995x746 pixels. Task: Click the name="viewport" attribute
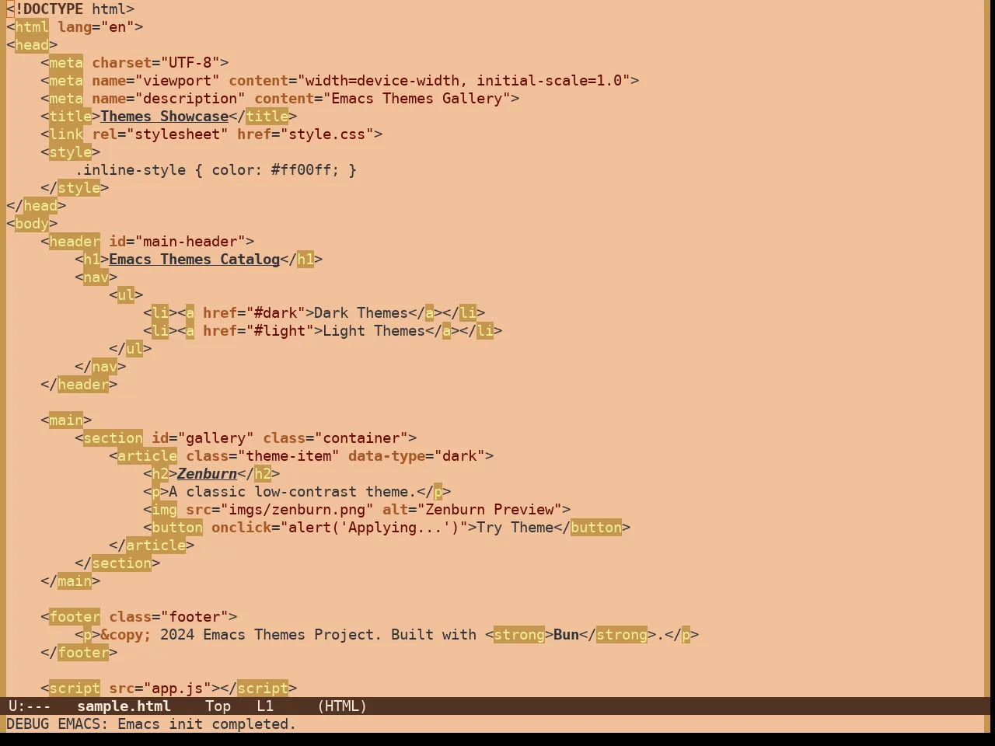click(x=155, y=81)
